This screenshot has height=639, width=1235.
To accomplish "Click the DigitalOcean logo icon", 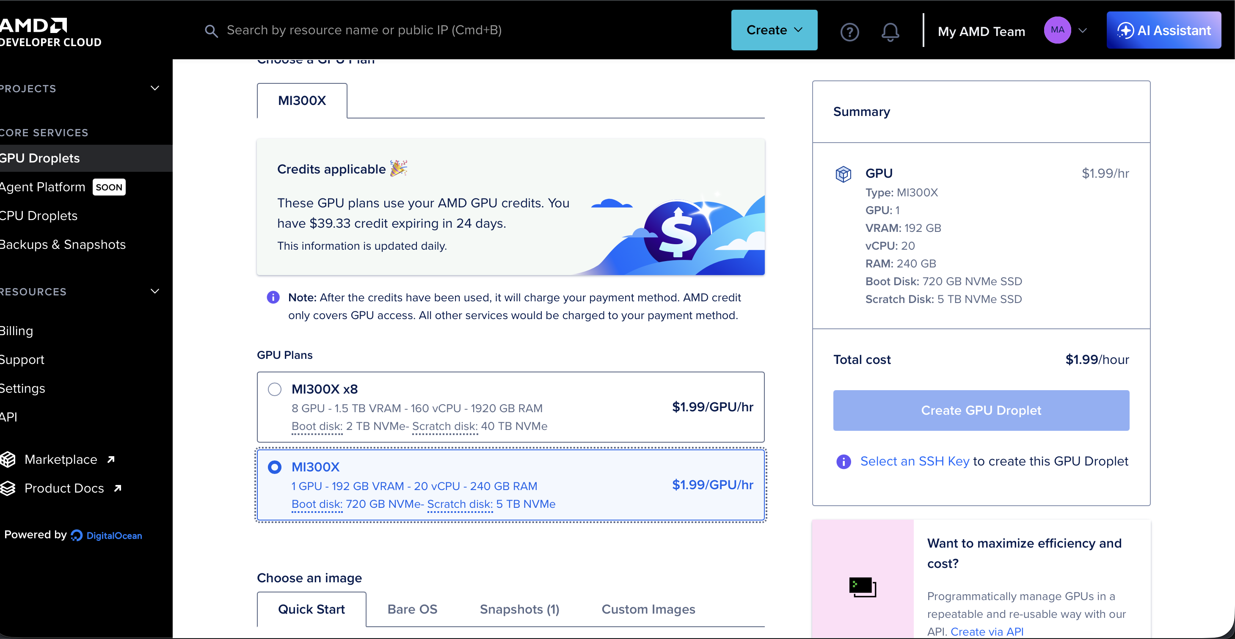I will (77, 535).
